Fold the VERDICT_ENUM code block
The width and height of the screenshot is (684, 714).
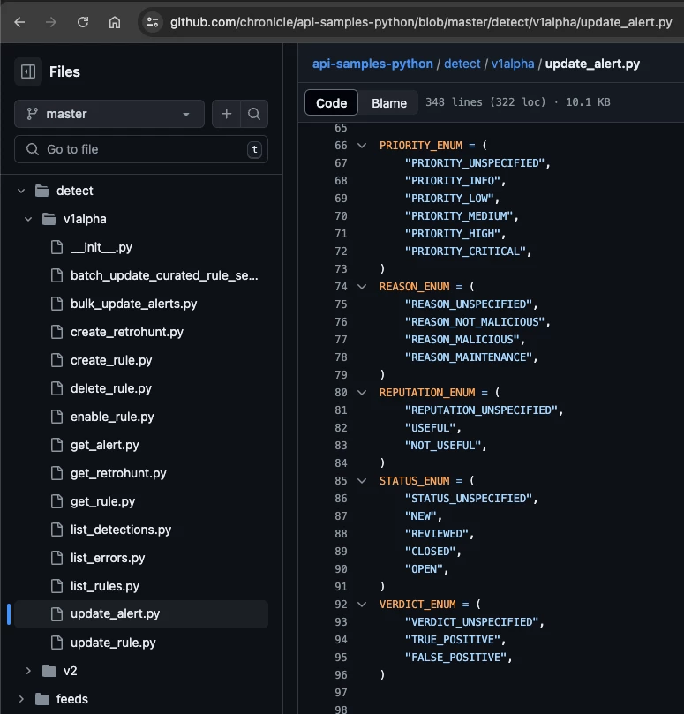point(362,605)
